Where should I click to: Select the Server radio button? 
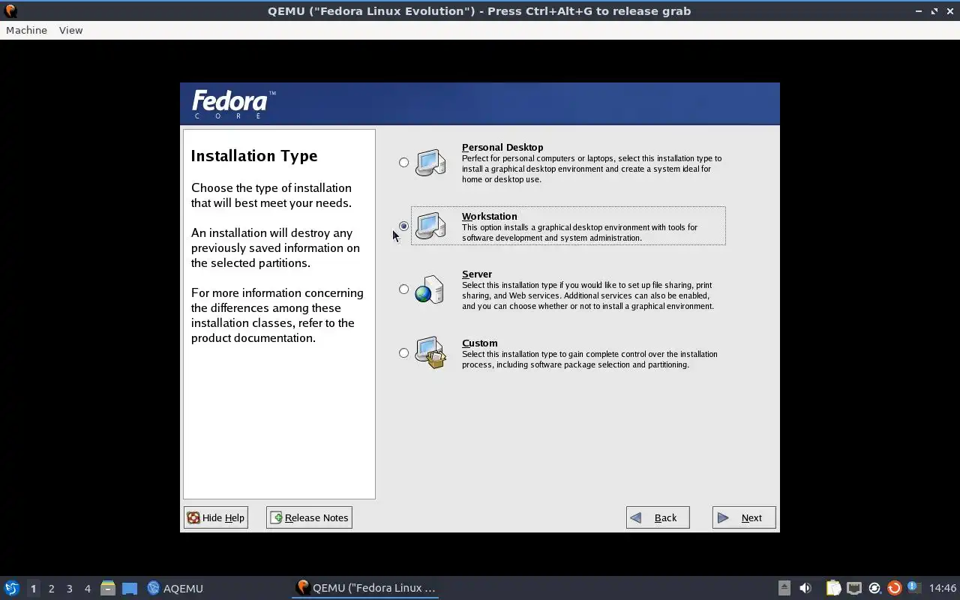pos(403,289)
